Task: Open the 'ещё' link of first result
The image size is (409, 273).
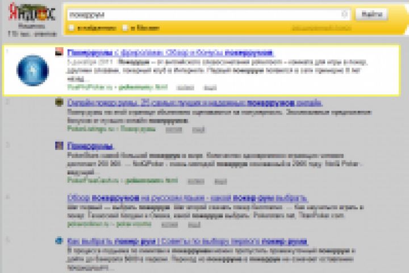Action: click(210, 88)
